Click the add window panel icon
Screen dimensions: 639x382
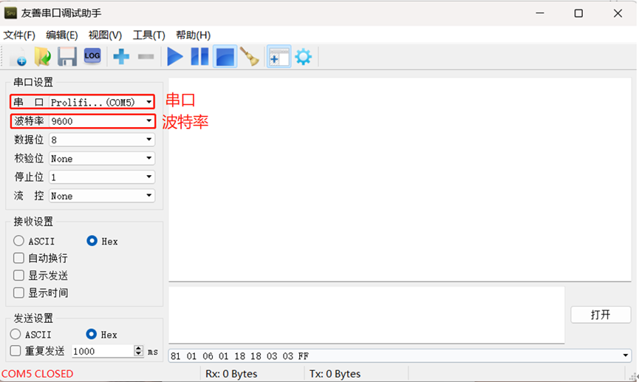pos(279,56)
